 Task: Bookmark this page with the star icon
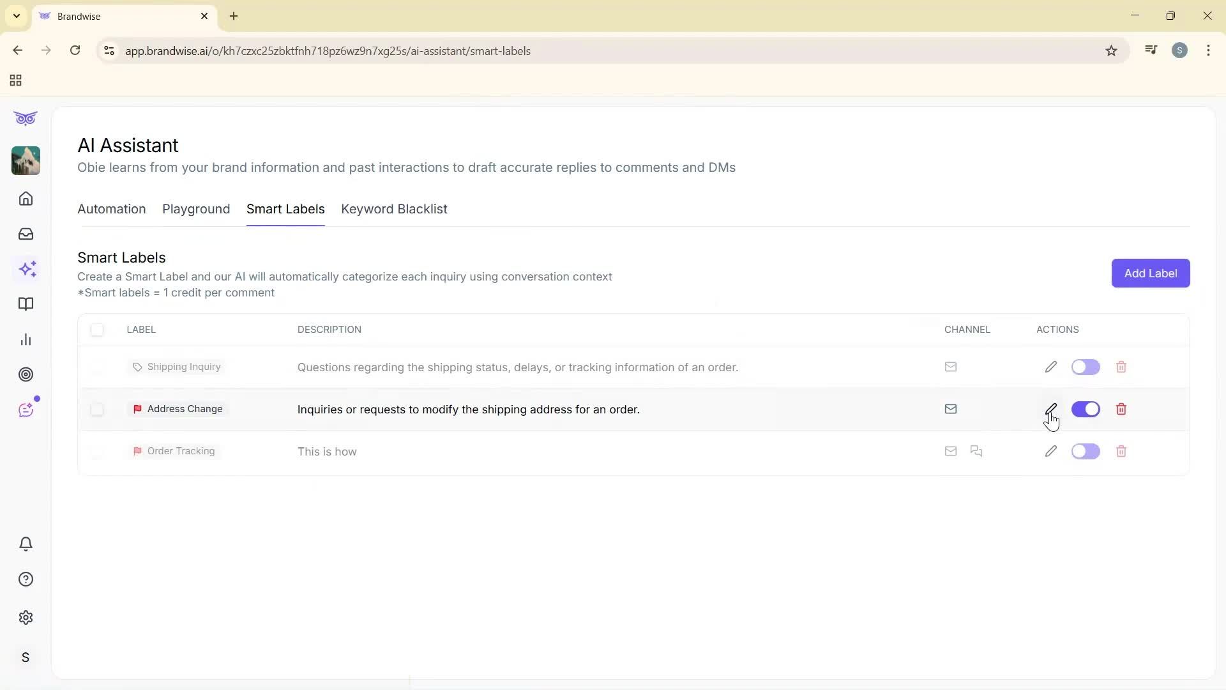click(x=1111, y=50)
